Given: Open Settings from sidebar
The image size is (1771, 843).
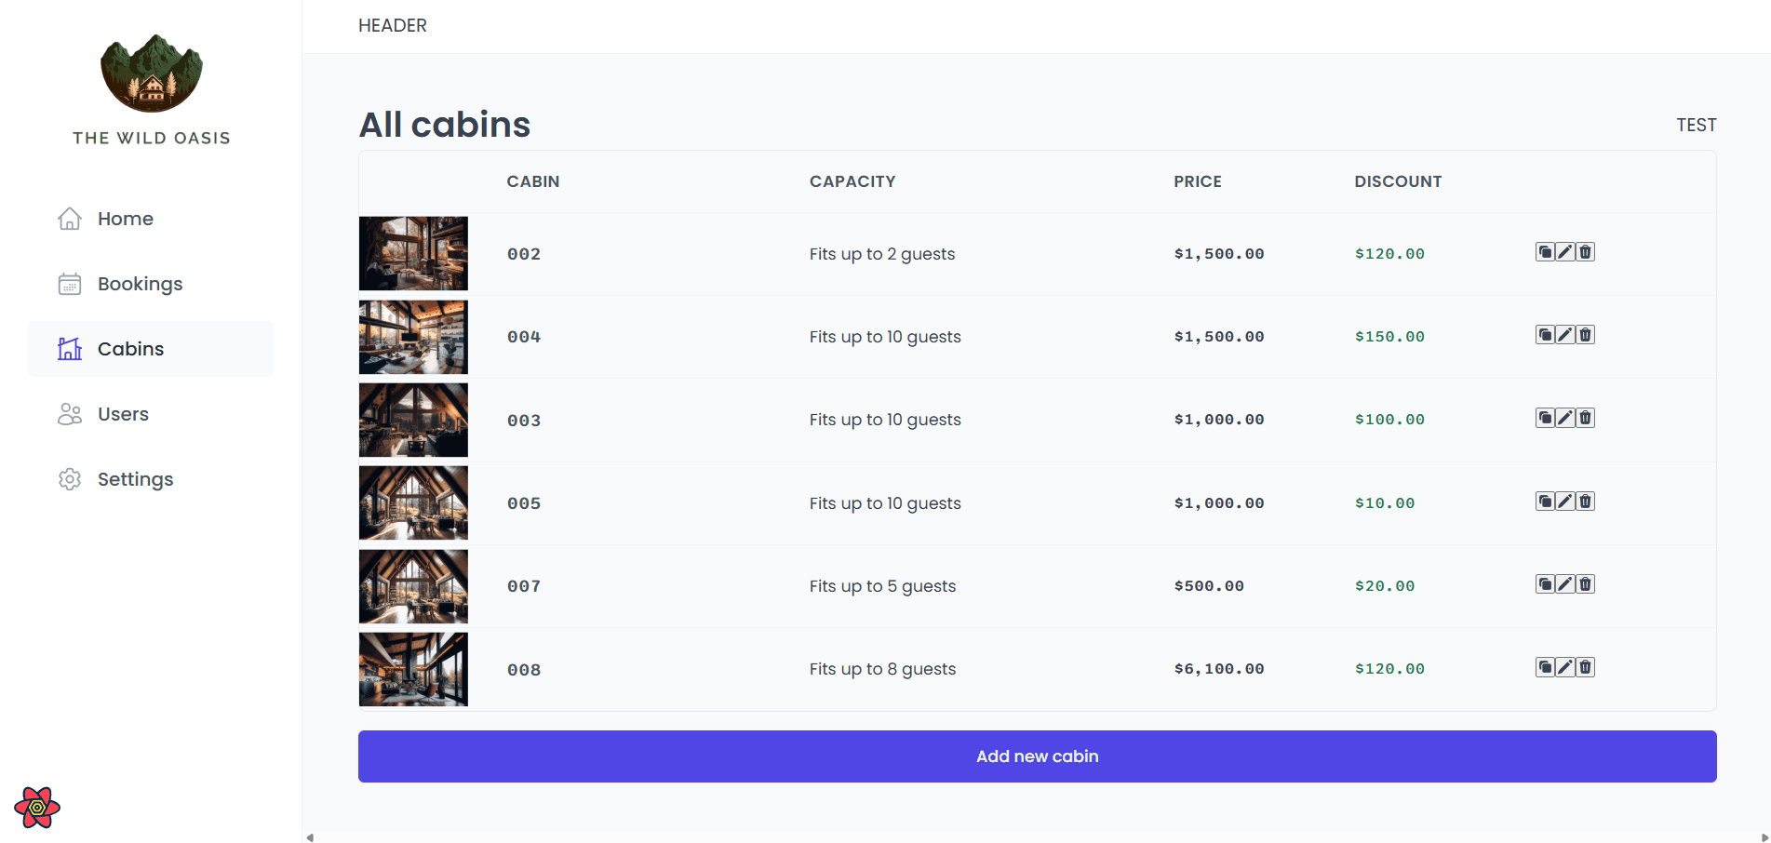Looking at the screenshot, I should [135, 479].
